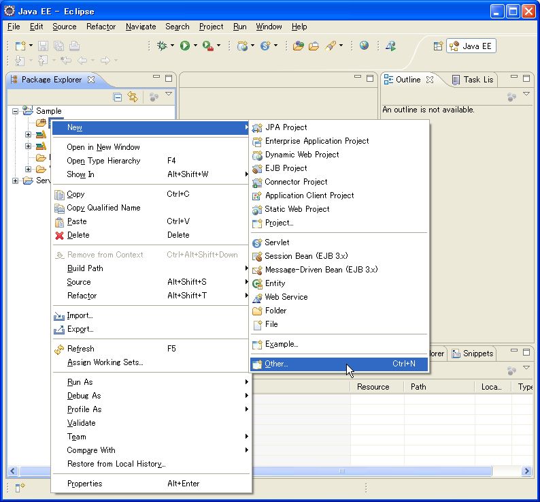540x502 pixels.
Task: Open the Navigate menu in menu bar
Action: (x=141, y=27)
